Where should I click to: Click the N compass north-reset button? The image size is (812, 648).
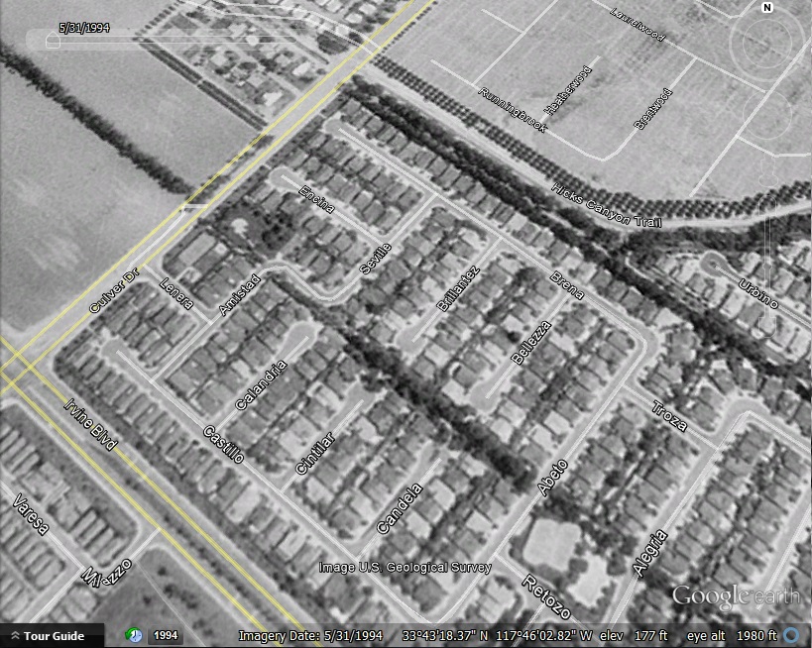coord(766,8)
